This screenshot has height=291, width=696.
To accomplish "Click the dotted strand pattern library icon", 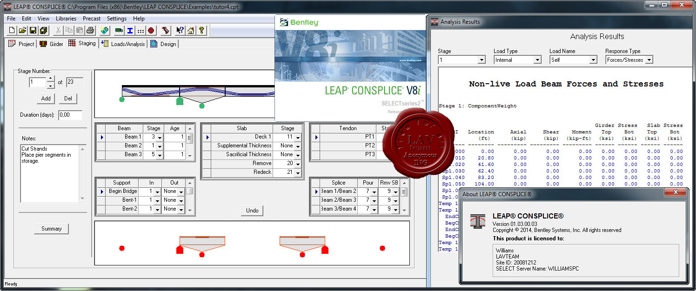I will coord(140,31).
